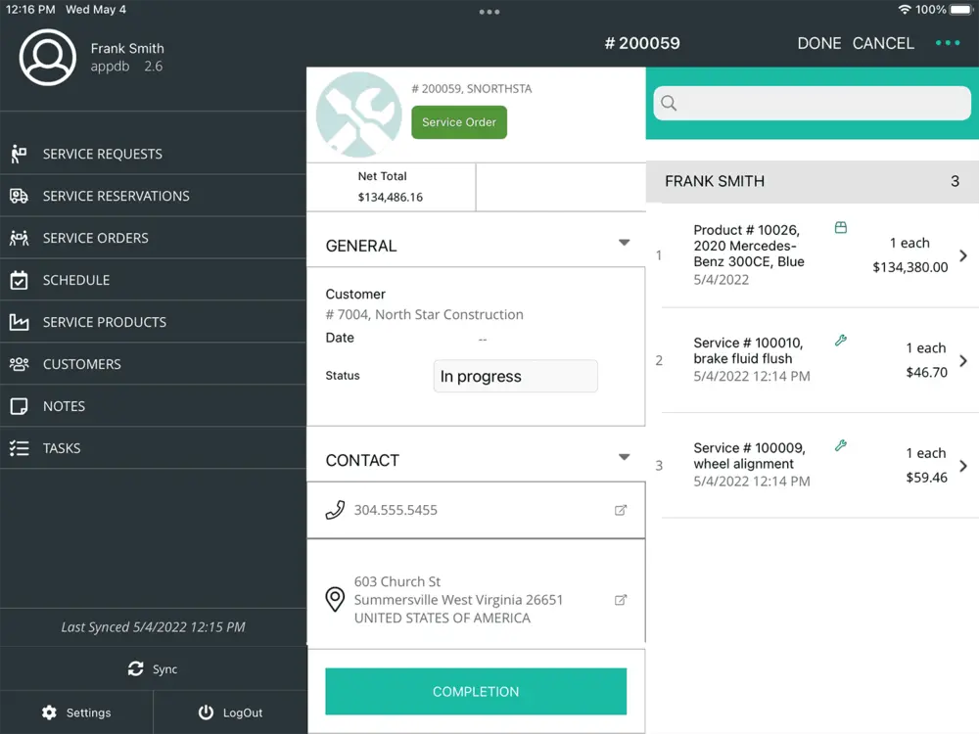
Task: Tap the Settings label
Action: [x=89, y=712]
